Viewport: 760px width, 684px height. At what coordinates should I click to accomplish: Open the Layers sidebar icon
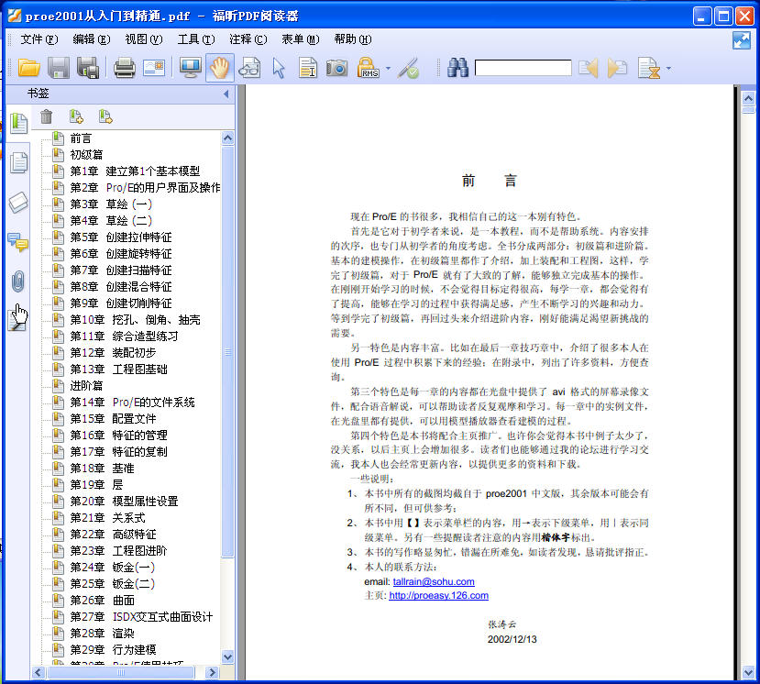coord(18,202)
